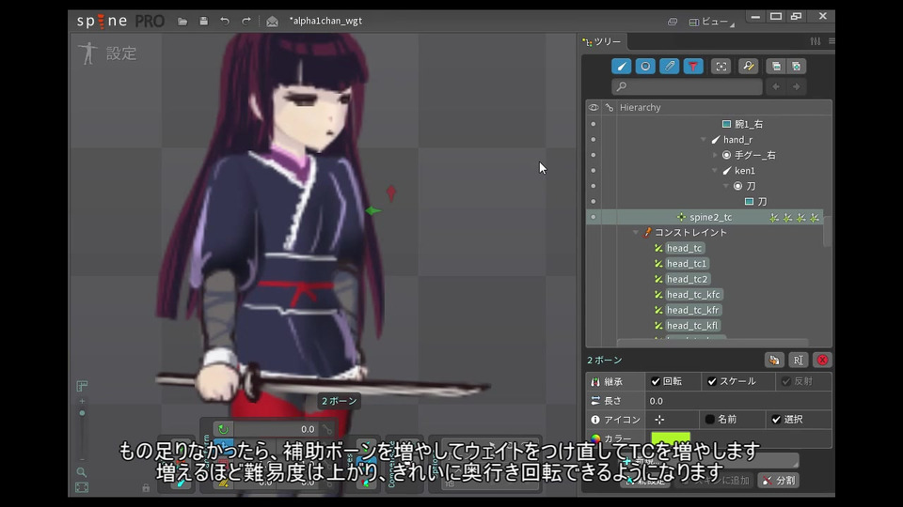Collapse all tree nodes icon
The height and width of the screenshot is (507, 903).
776,66
